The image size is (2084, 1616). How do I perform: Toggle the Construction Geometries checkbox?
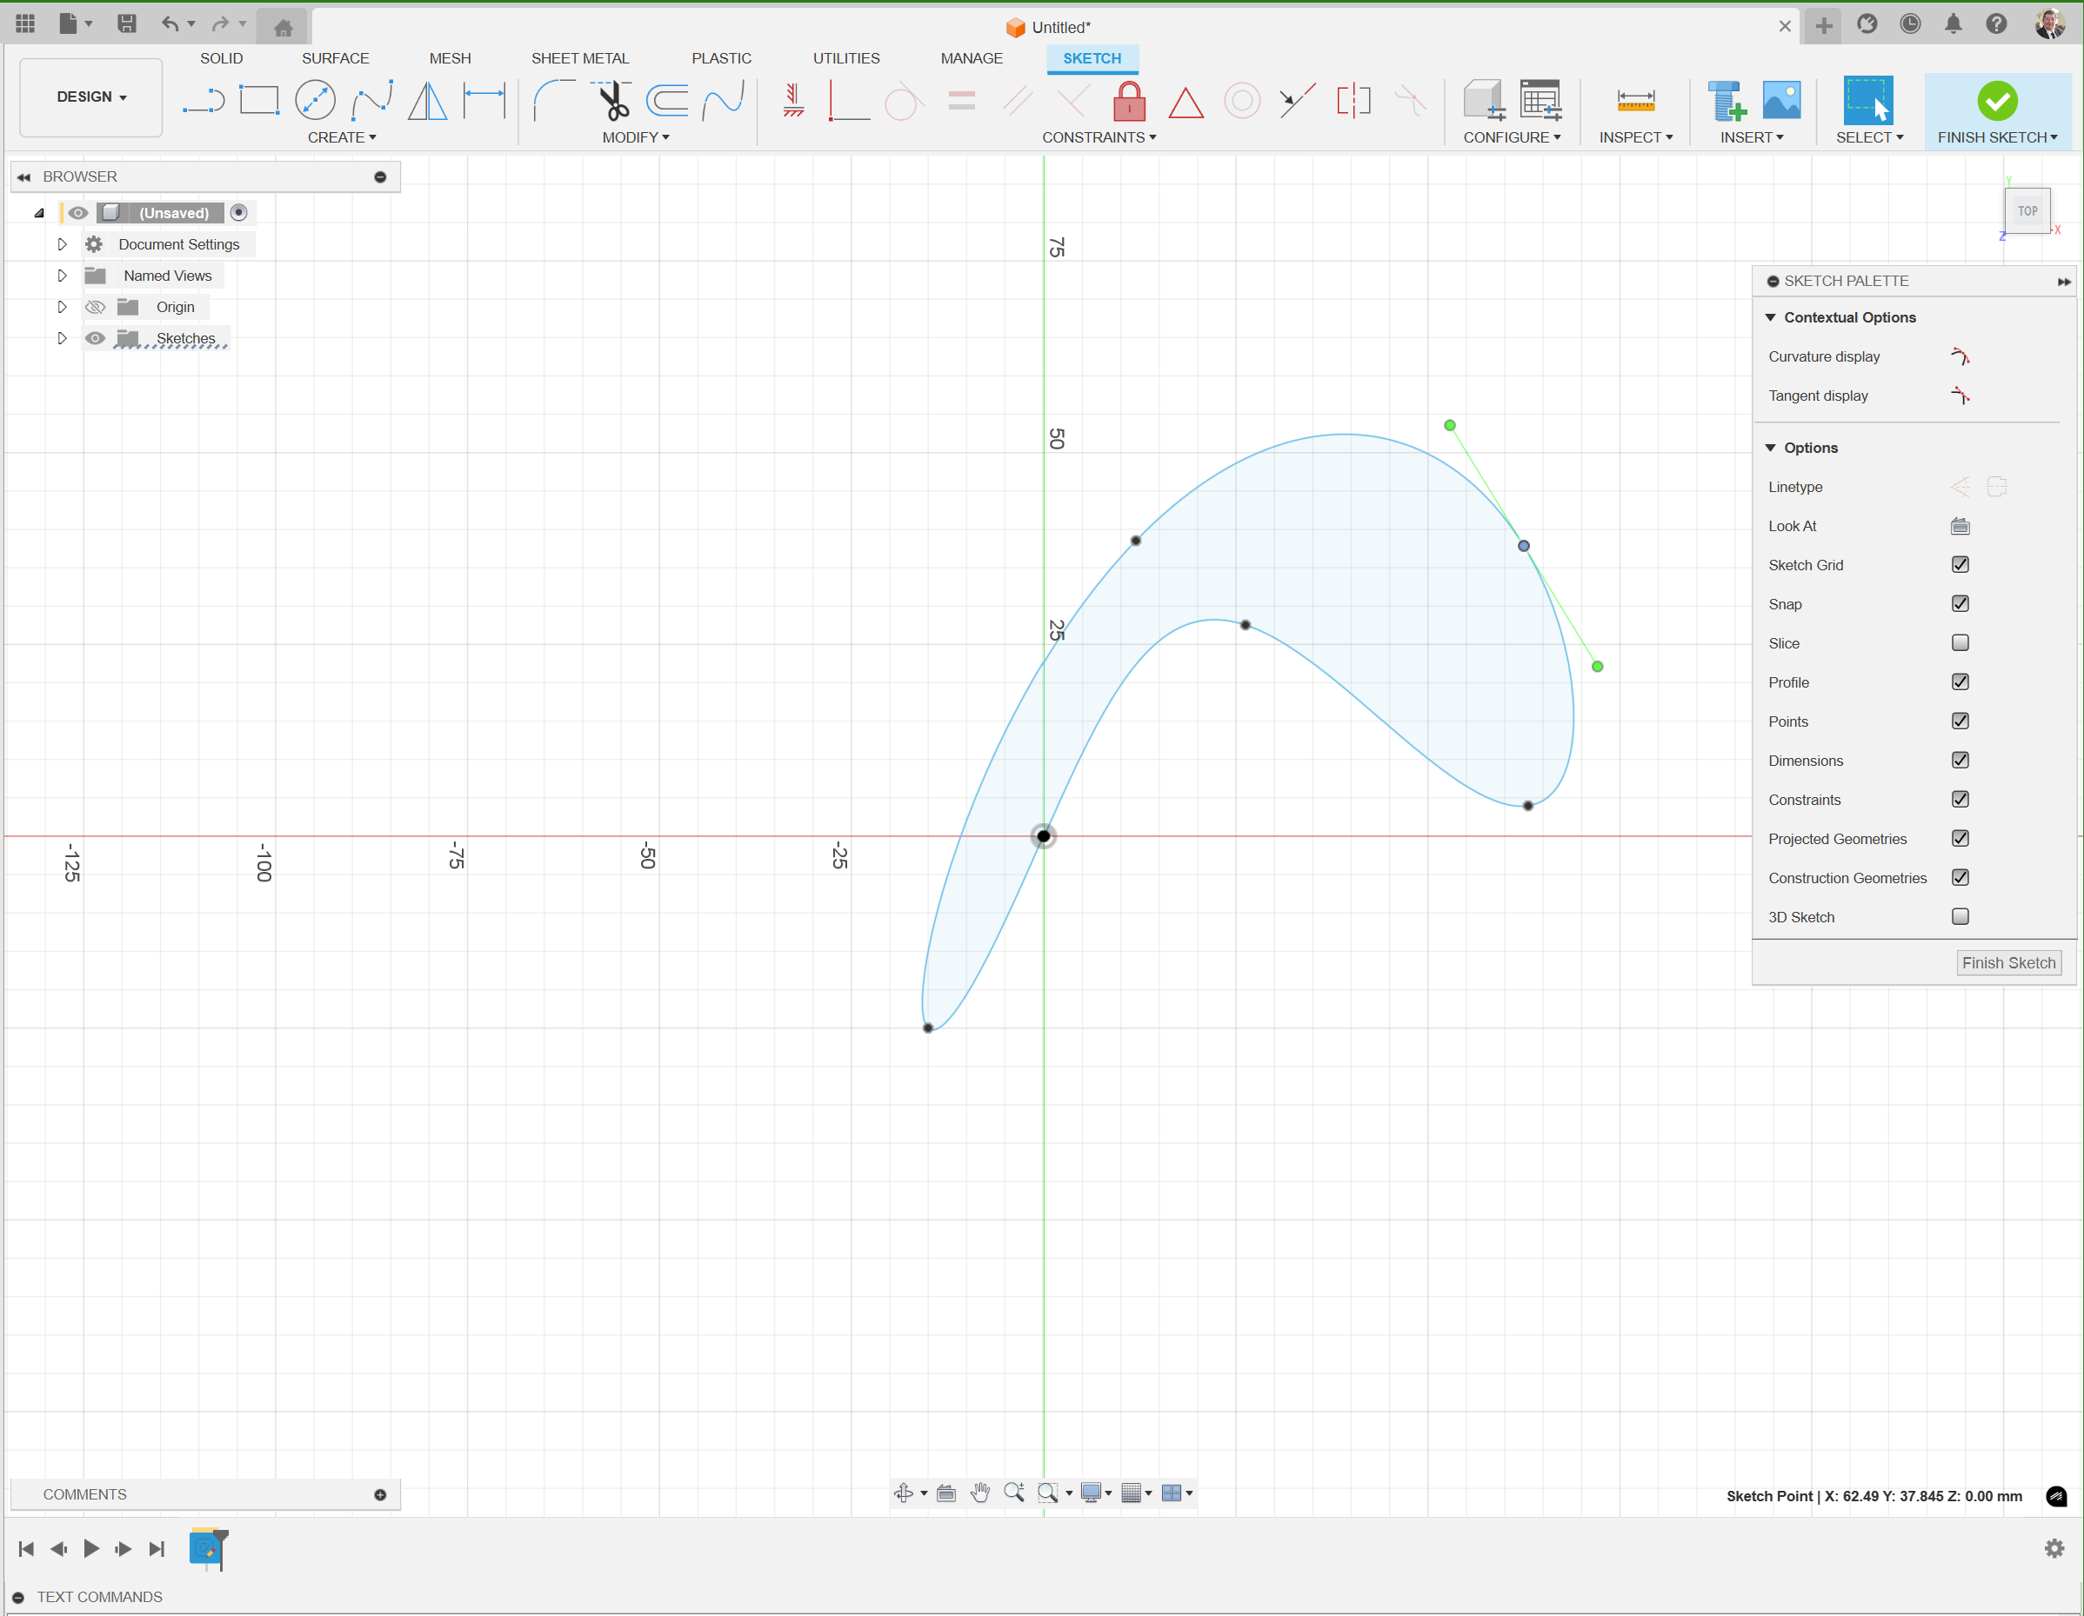click(x=1960, y=877)
